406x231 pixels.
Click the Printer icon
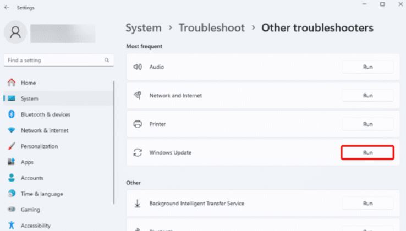(x=138, y=124)
